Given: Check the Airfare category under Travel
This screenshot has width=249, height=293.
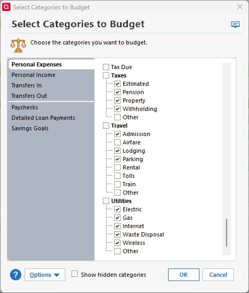Looking at the screenshot, I should [x=117, y=142].
